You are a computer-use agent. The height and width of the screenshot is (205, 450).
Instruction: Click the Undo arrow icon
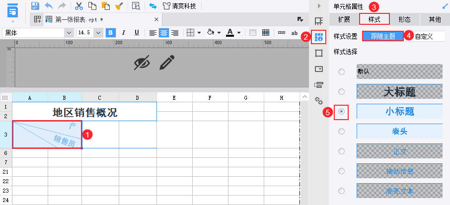pyautogui.click(x=49, y=6)
